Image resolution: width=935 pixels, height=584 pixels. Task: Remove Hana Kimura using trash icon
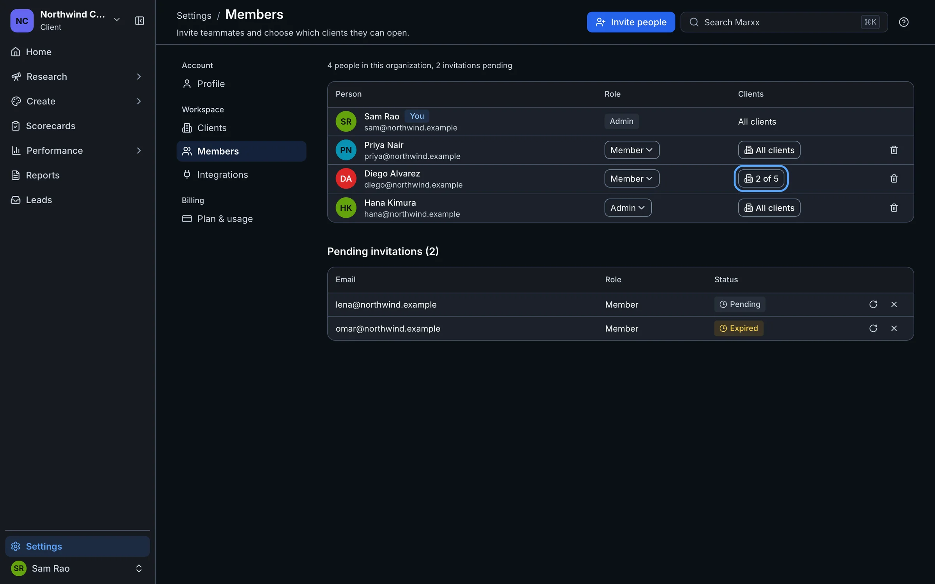coord(894,208)
